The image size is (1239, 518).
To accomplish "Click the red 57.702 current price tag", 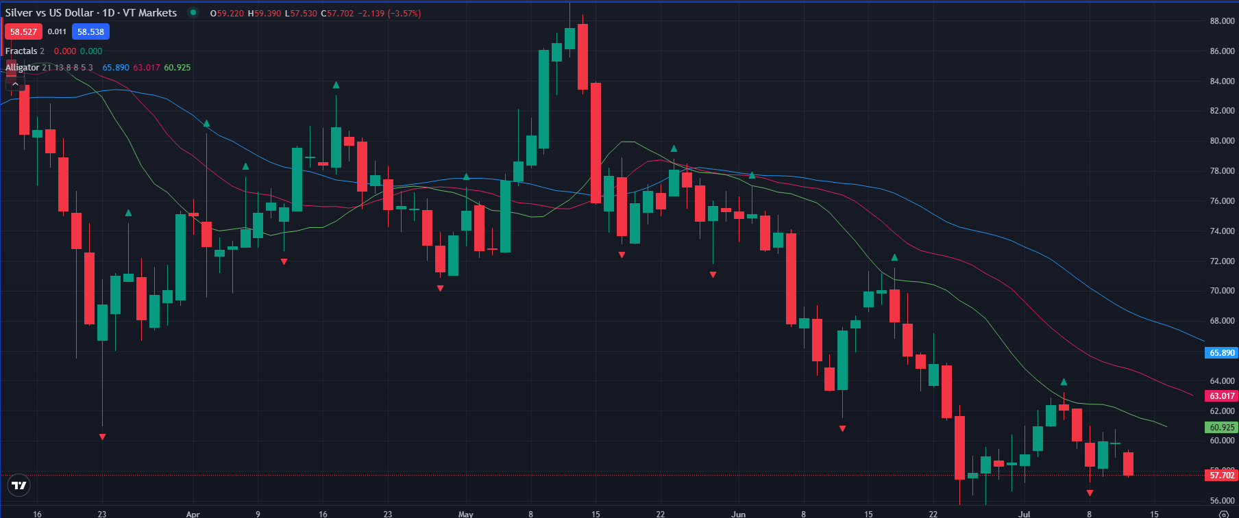I will pos(1221,476).
